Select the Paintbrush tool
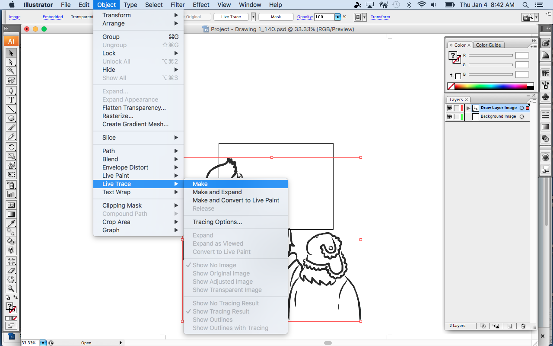This screenshot has height=346, width=553. [x=11, y=127]
